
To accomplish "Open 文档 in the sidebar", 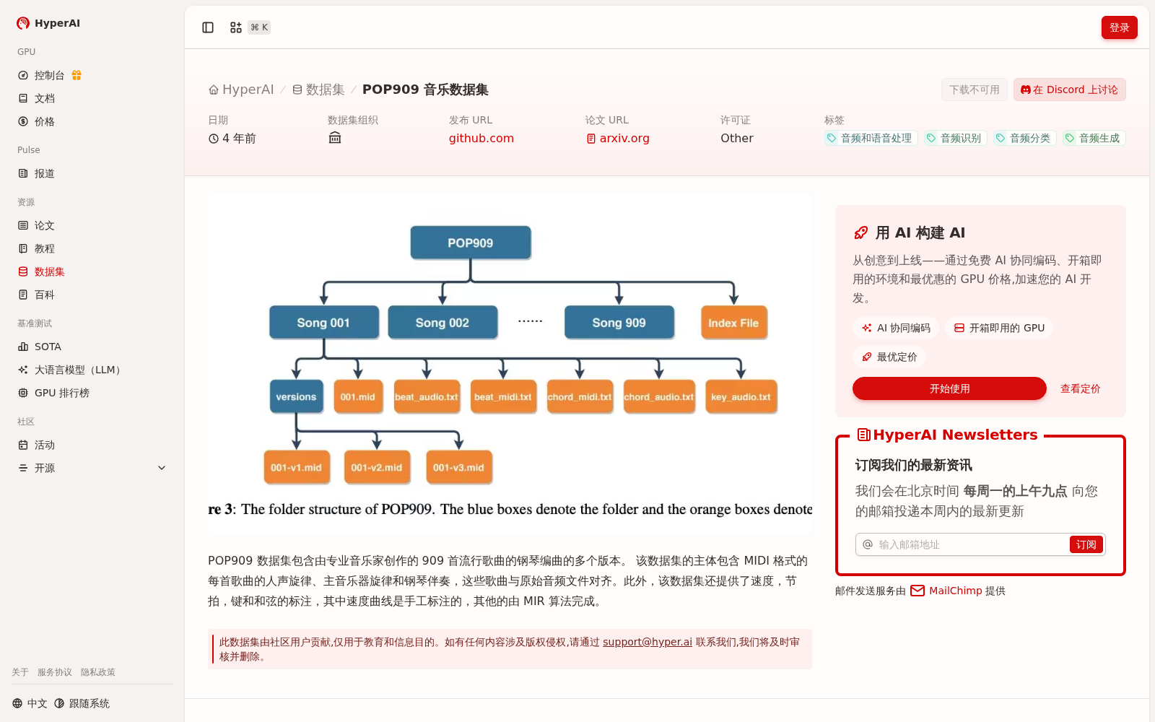I will point(92,98).
